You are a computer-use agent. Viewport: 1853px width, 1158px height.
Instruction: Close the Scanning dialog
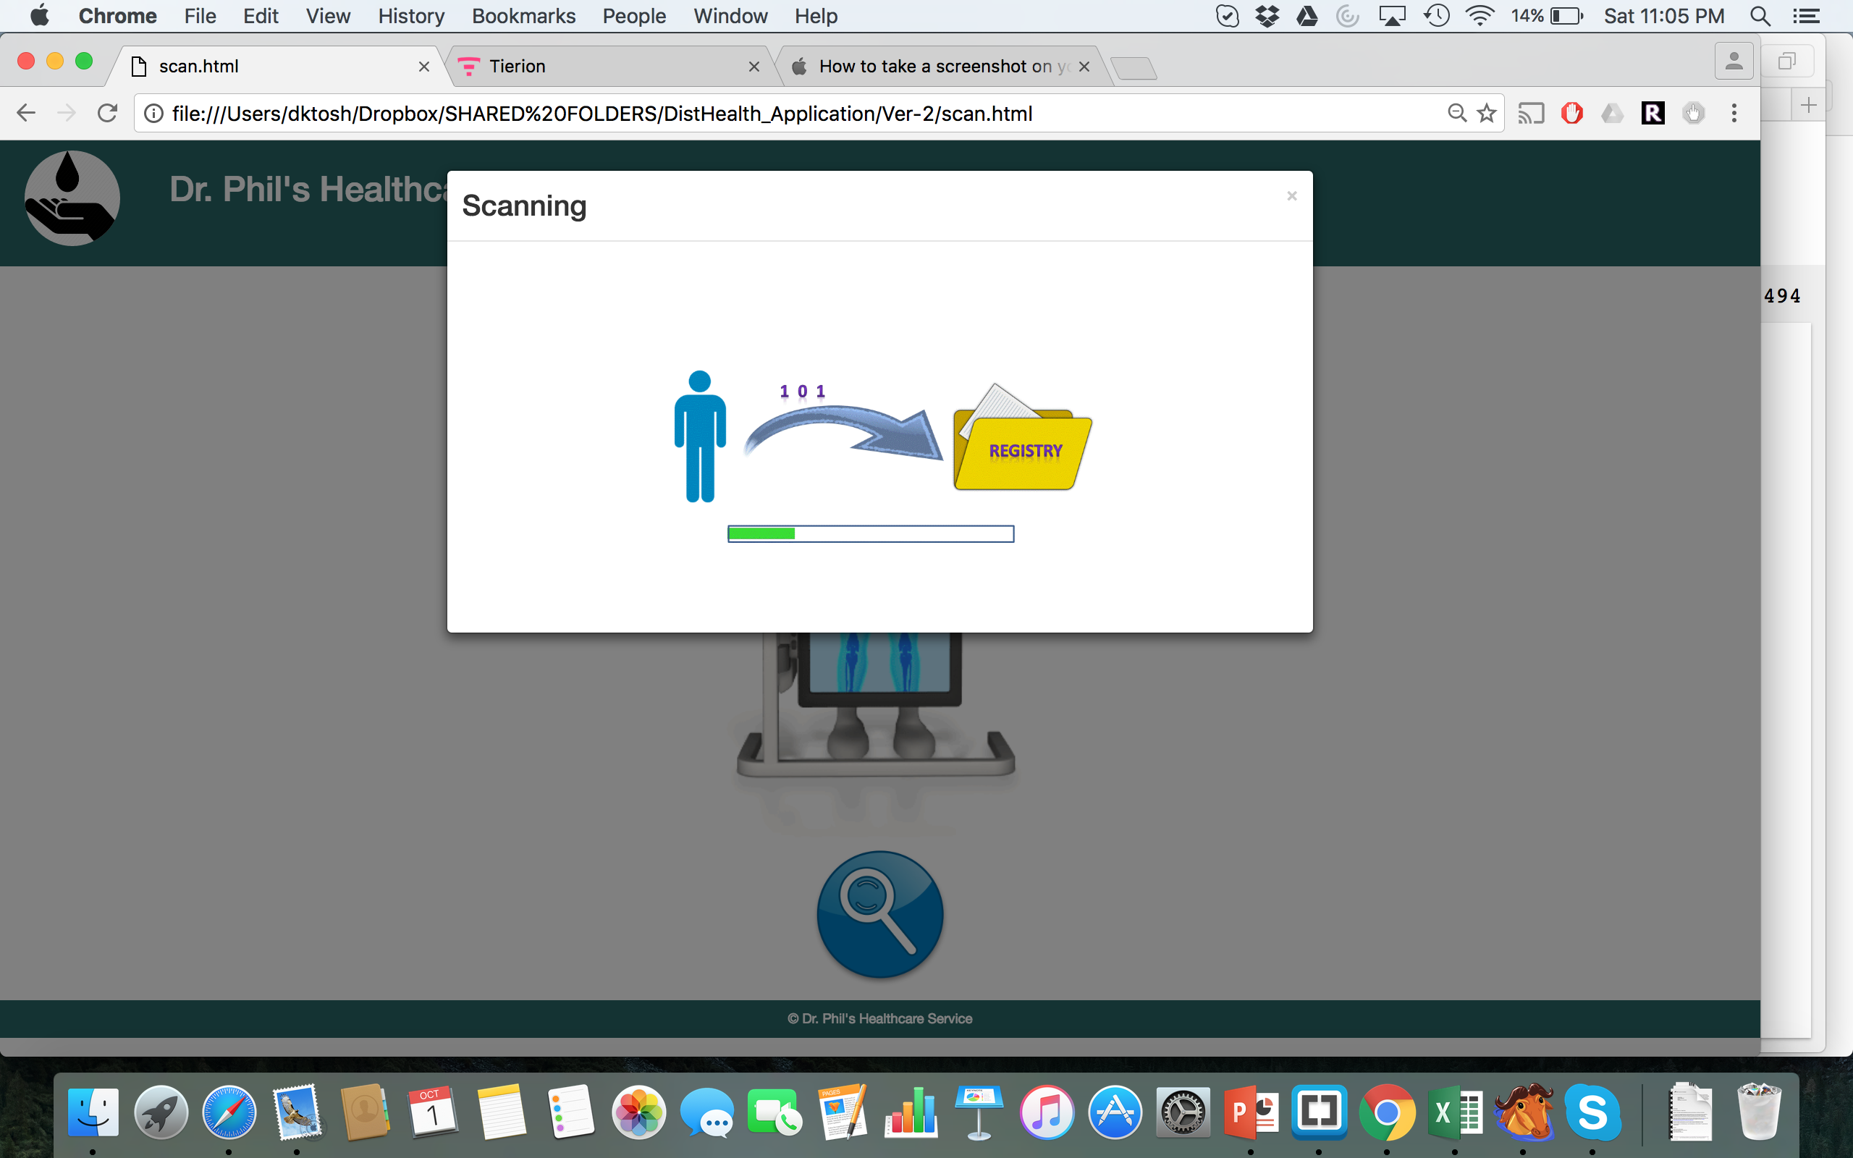pyautogui.click(x=1292, y=196)
